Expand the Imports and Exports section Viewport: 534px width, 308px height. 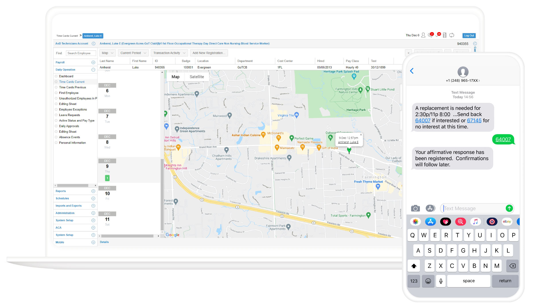(93, 206)
